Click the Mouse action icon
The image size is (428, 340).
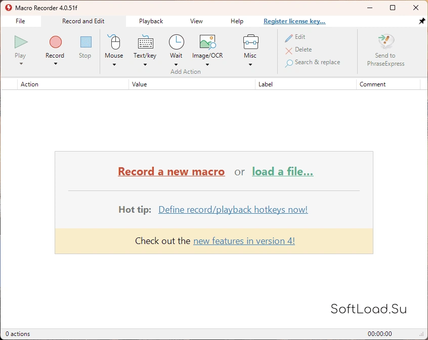114,42
